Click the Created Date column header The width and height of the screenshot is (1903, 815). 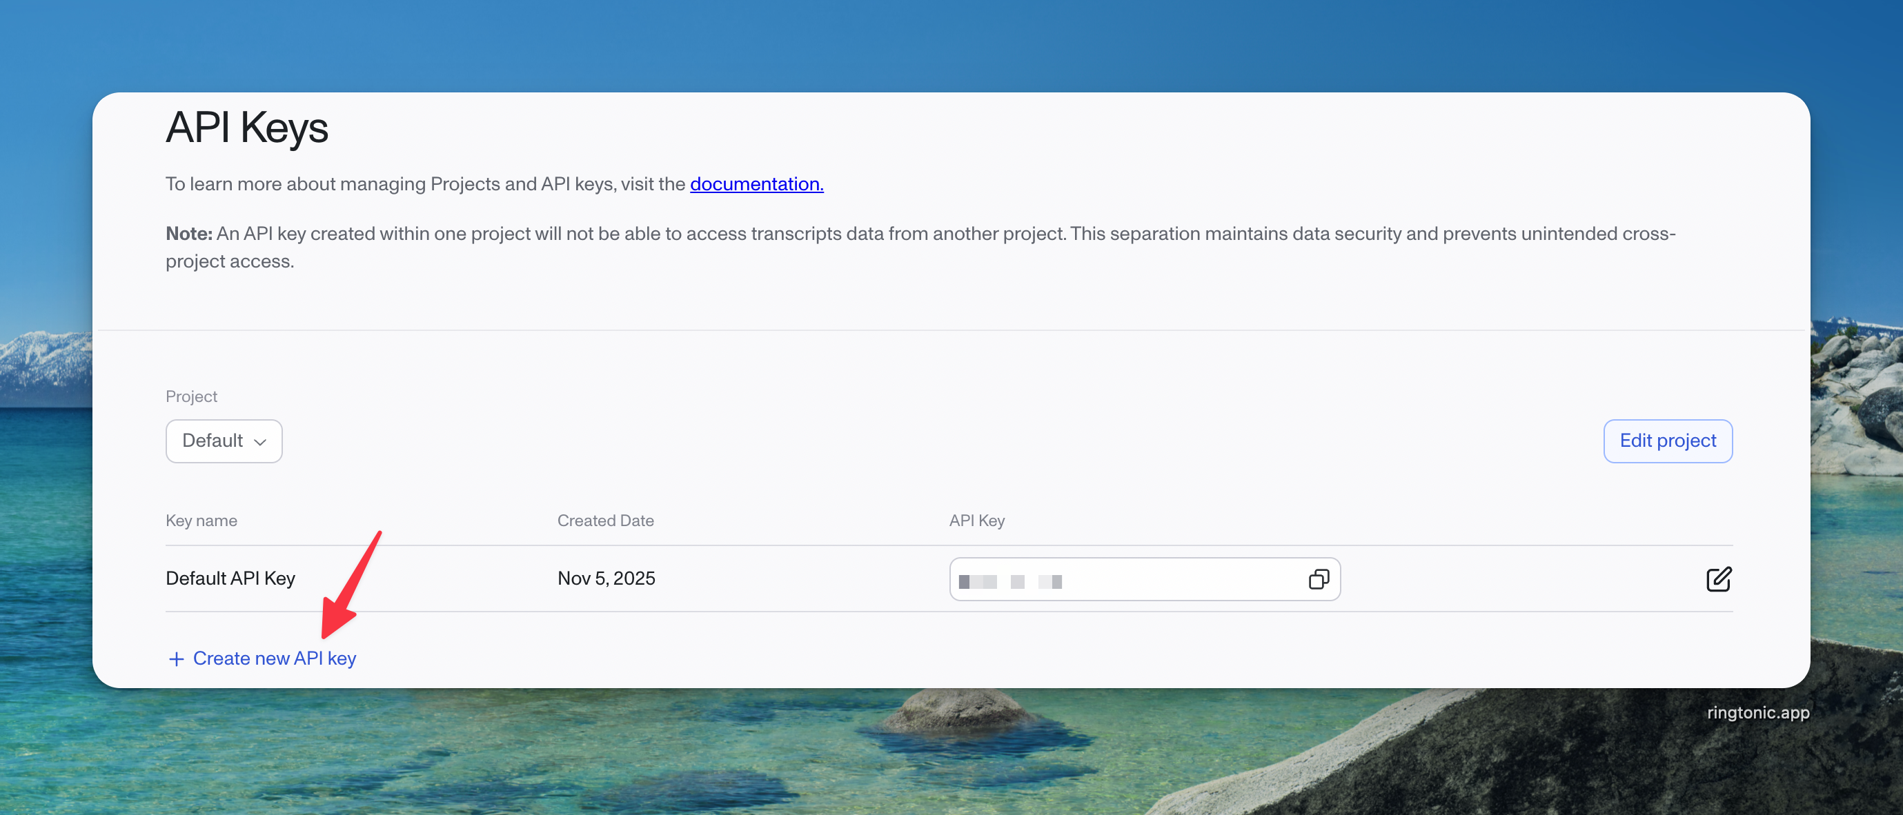pos(605,521)
